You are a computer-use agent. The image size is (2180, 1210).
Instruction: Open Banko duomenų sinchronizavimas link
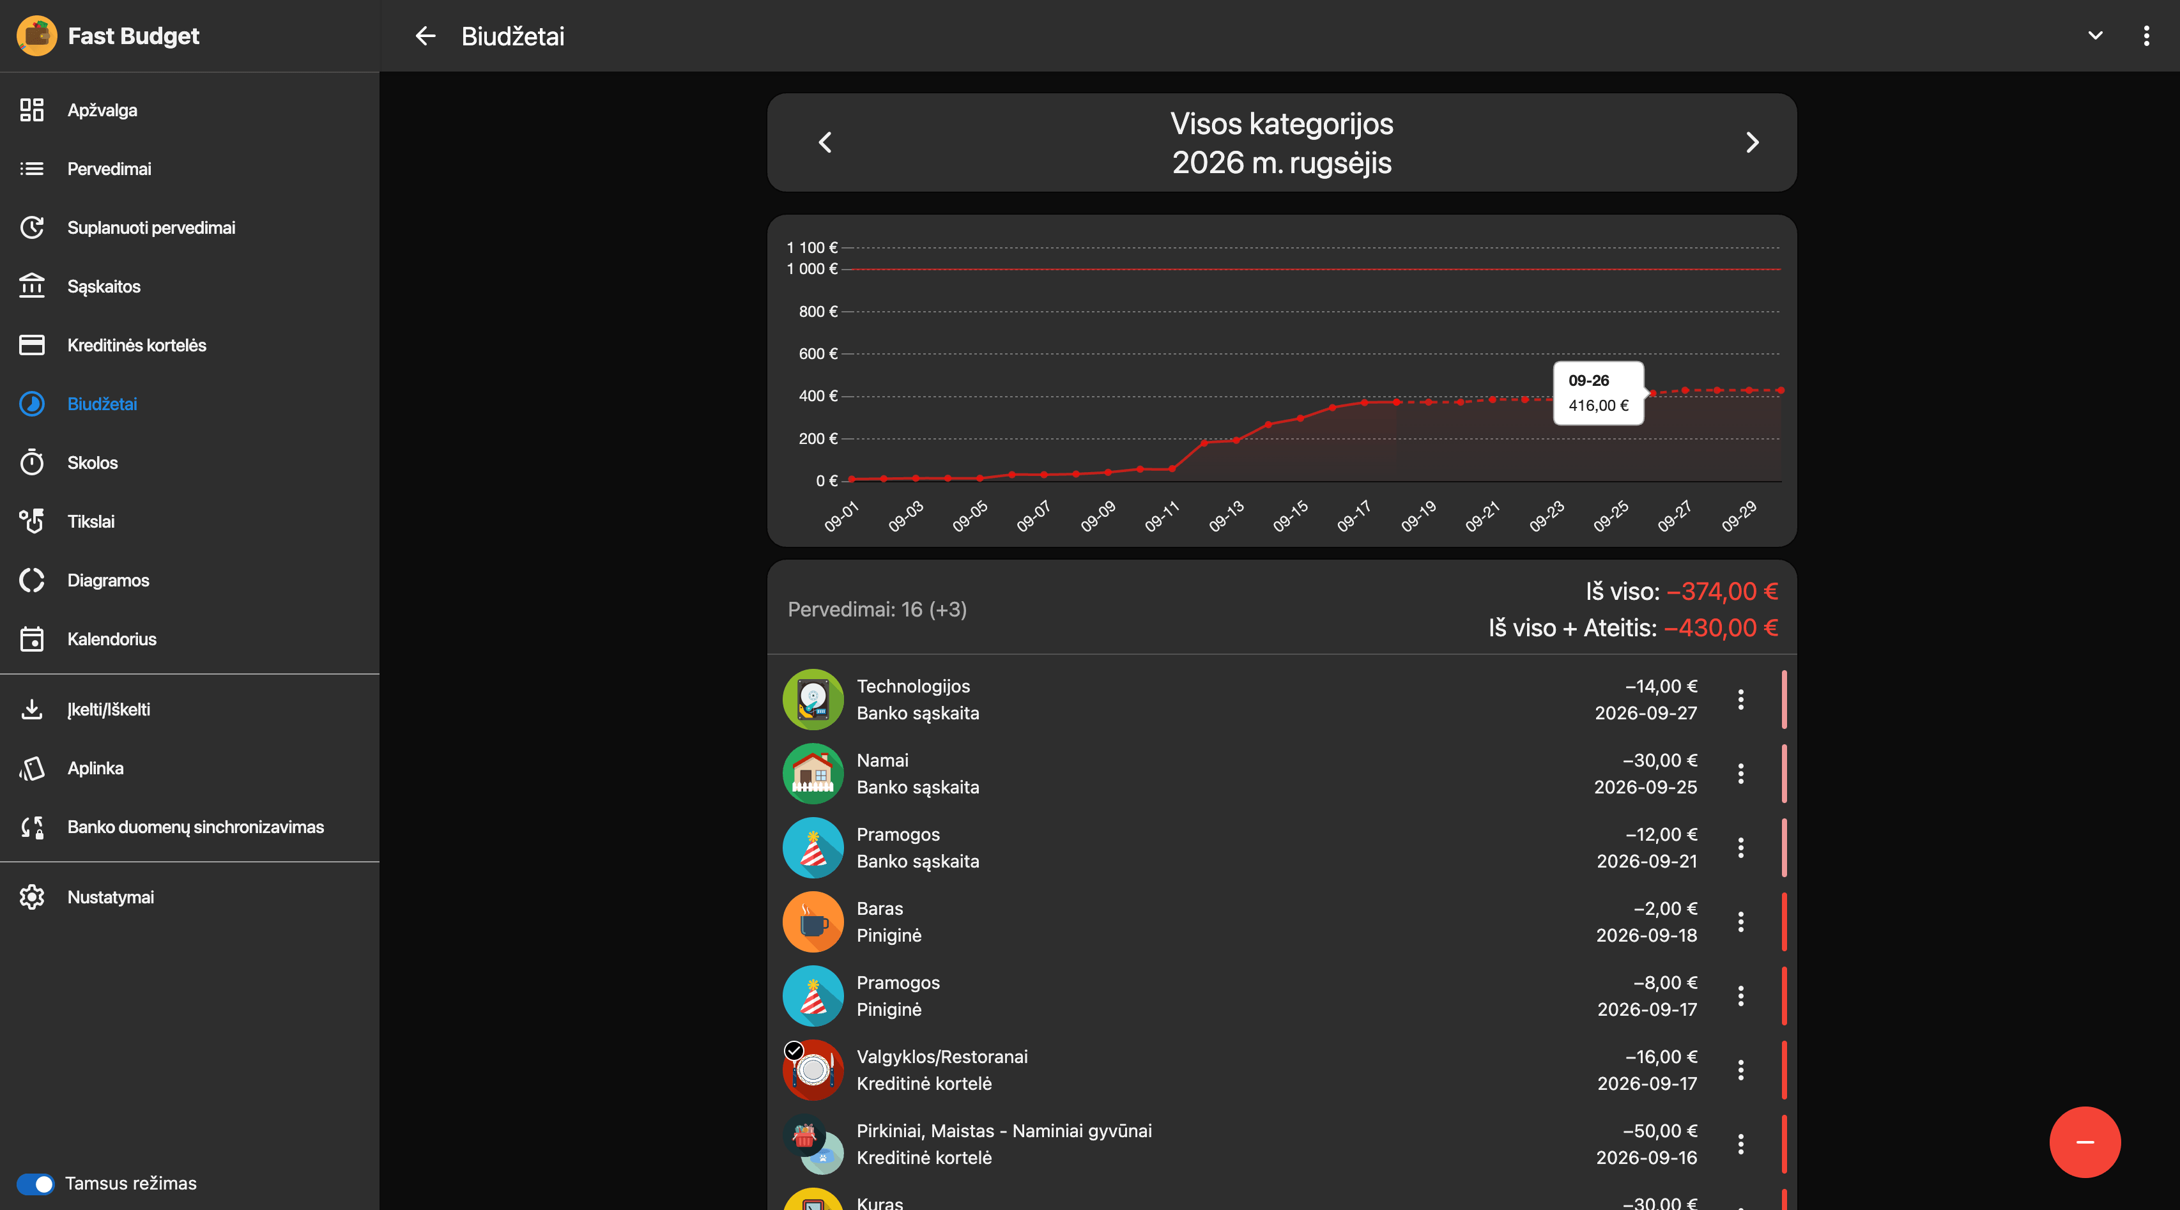190,827
